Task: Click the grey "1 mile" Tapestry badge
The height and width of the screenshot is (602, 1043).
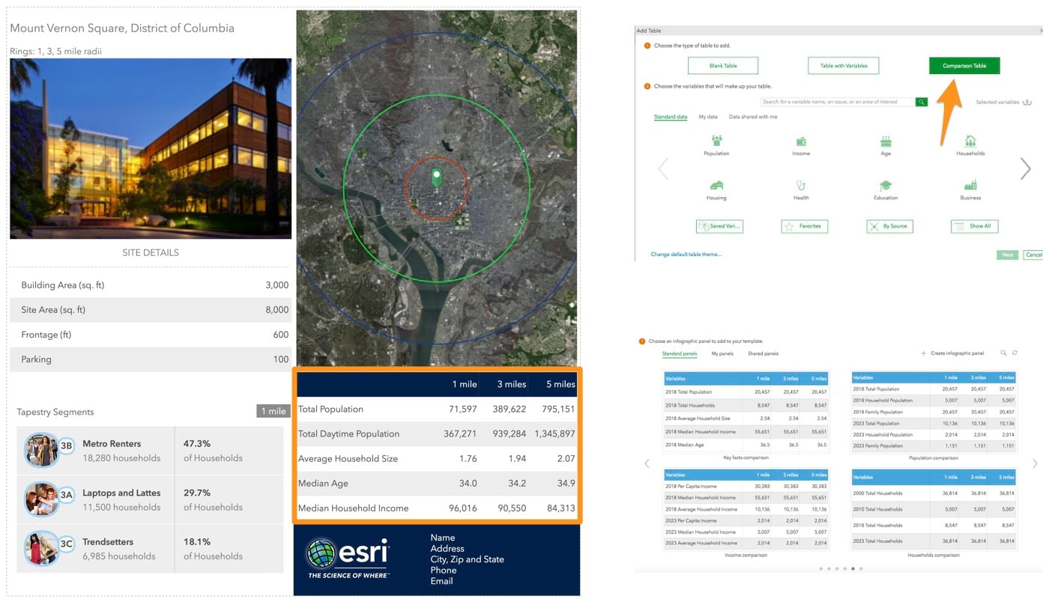Action: tap(273, 411)
